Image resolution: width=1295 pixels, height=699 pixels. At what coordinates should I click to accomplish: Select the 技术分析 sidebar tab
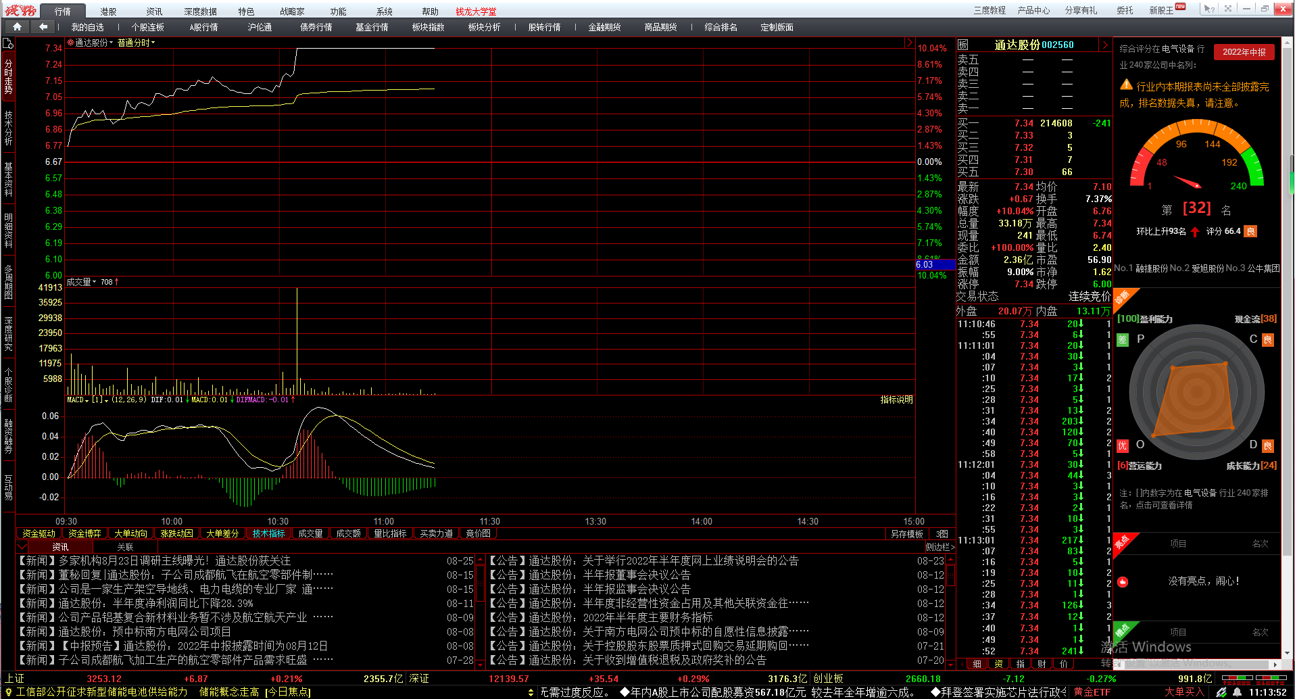pyautogui.click(x=8, y=128)
